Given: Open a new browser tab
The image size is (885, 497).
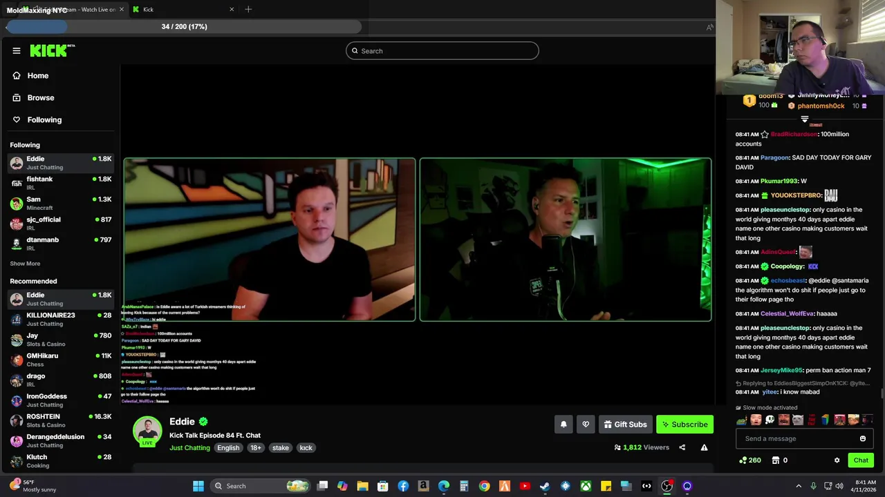Looking at the screenshot, I should pos(248,10).
